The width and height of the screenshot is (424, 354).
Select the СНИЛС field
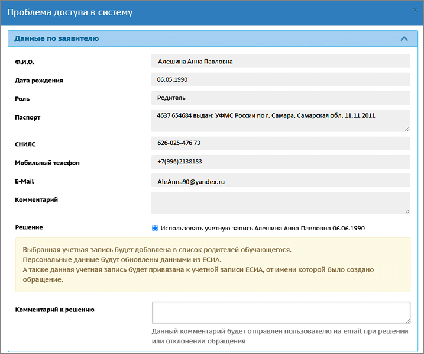[x=280, y=143]
